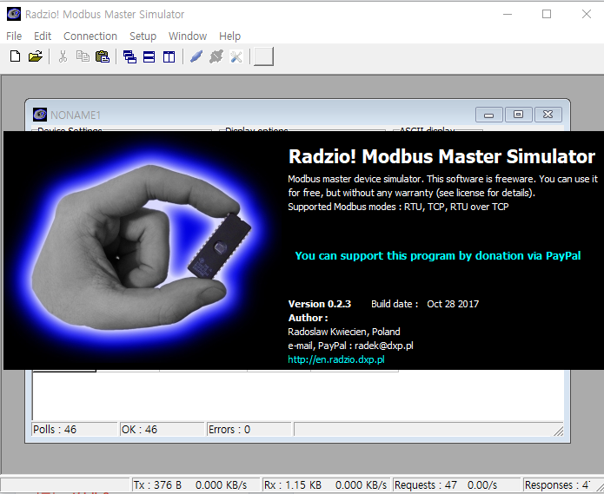
Task: Minimize the main application window
Action: (x=508, y=14)
